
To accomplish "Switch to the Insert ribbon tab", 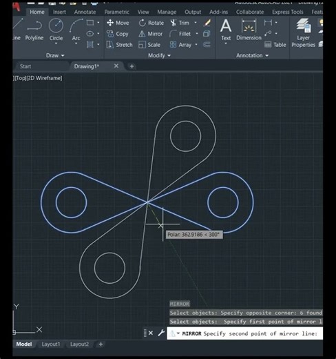I will (x=59, y=12).
